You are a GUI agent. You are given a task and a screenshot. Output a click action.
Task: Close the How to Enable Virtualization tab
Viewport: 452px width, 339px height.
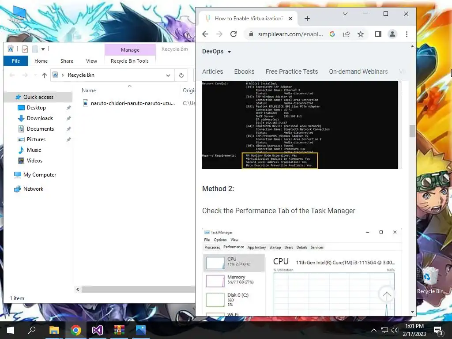(290, 19)
